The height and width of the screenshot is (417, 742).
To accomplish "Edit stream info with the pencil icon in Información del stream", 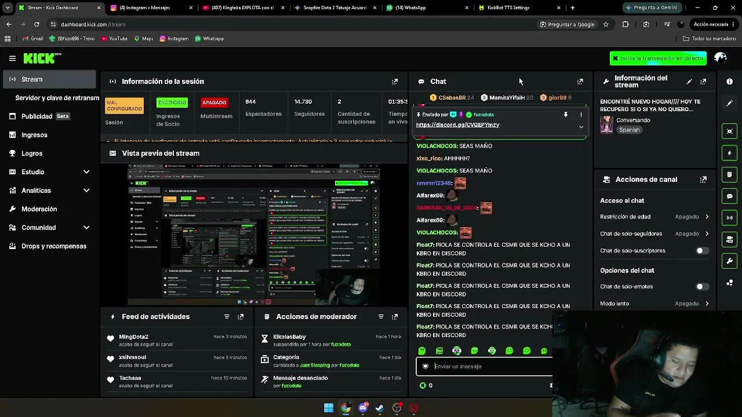I will pyautogui.click(x=689, y=82).
